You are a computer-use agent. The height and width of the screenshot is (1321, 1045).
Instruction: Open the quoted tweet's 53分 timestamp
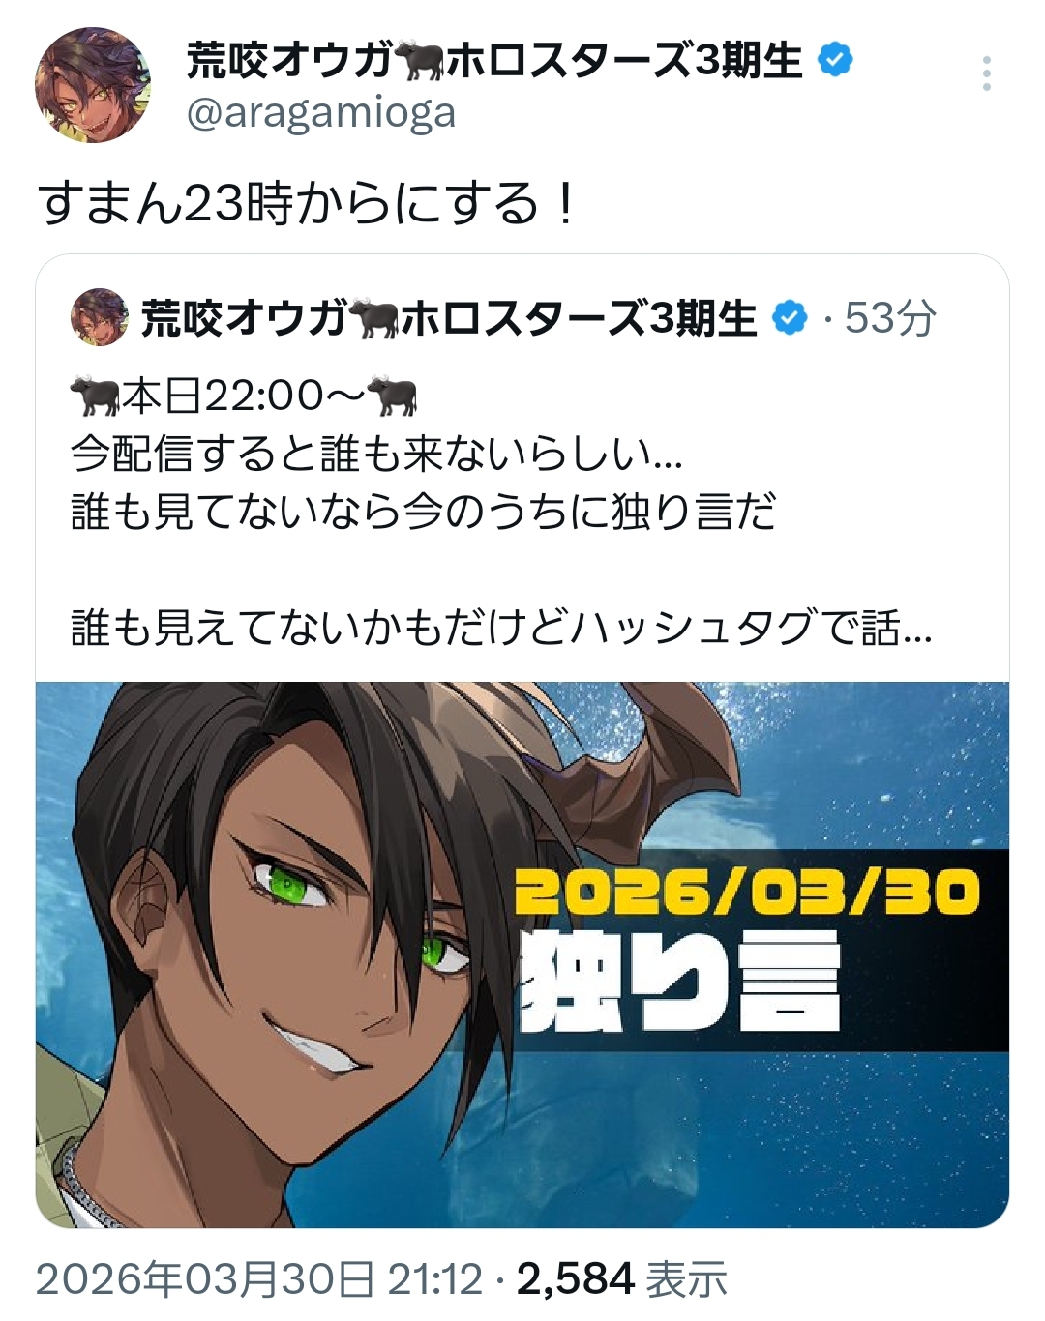[890, 318]
